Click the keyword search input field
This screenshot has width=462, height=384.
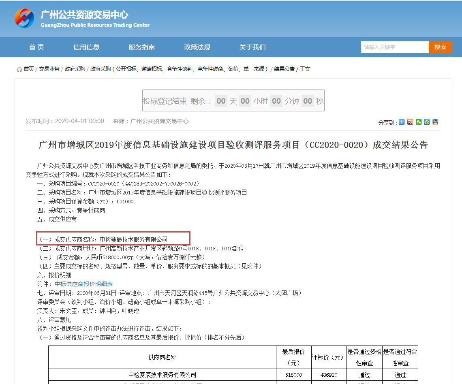[394, 47]
